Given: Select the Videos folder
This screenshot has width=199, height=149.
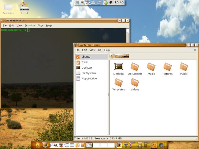Looking at the screenshot, I should pyautogui.click(x=135, y=85).
